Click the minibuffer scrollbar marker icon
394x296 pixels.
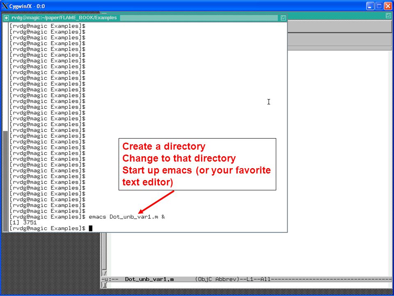click(105, 285)
